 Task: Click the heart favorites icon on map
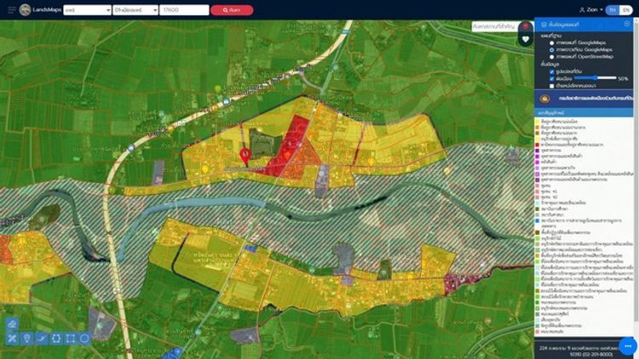click(526, 39)
